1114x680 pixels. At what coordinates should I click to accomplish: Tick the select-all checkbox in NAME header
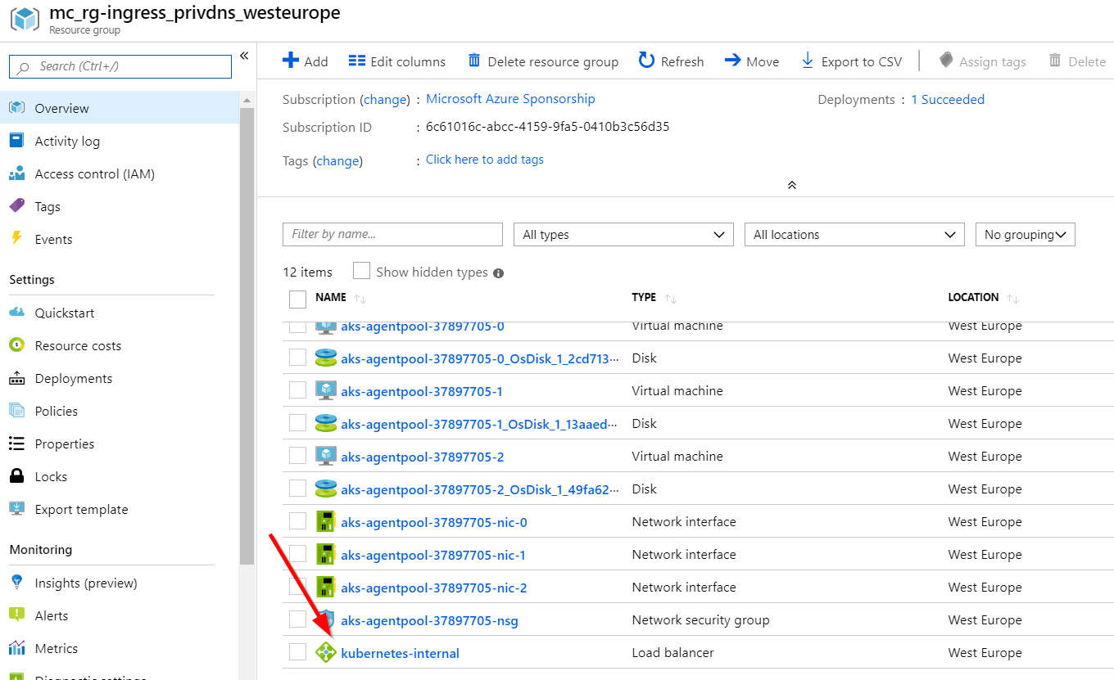click(x=297, y=299)
